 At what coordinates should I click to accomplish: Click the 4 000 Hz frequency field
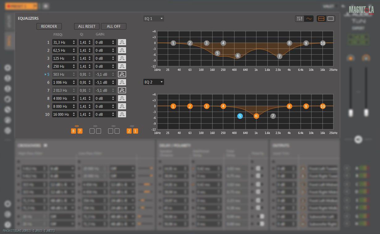tap(64, 98)
